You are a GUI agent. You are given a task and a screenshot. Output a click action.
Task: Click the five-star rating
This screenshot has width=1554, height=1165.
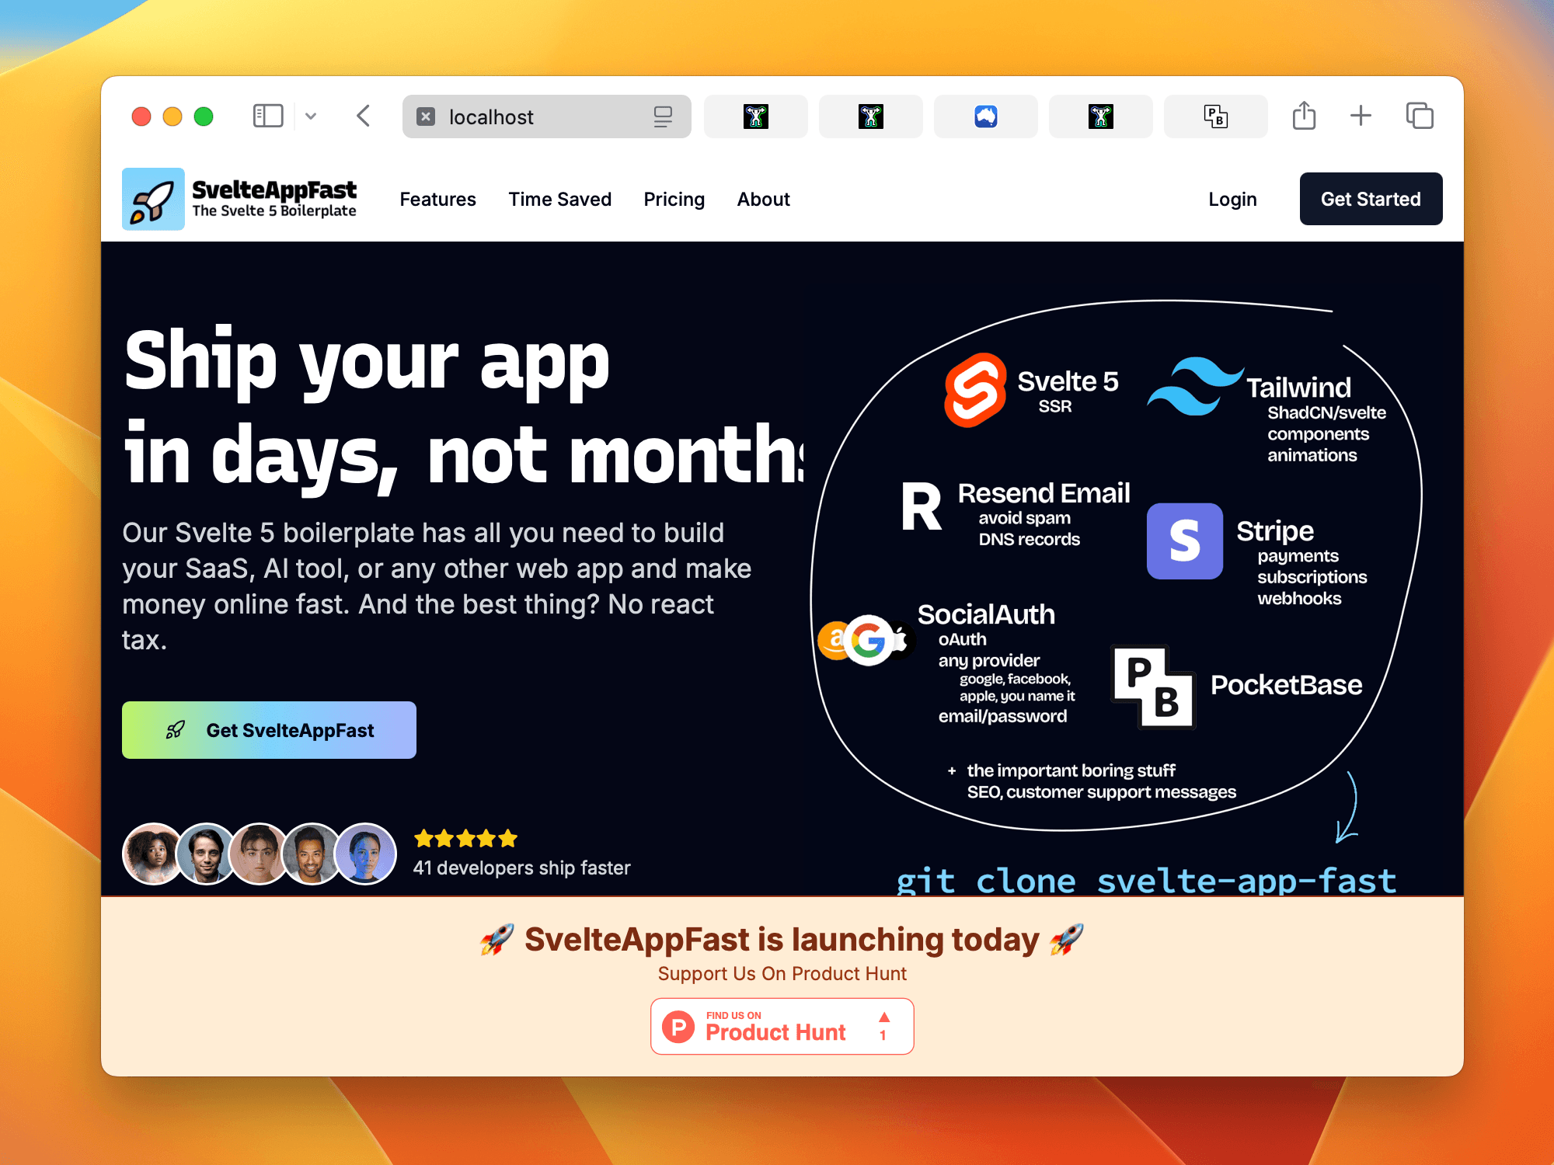pyautogui.click(x=465, y=839)
